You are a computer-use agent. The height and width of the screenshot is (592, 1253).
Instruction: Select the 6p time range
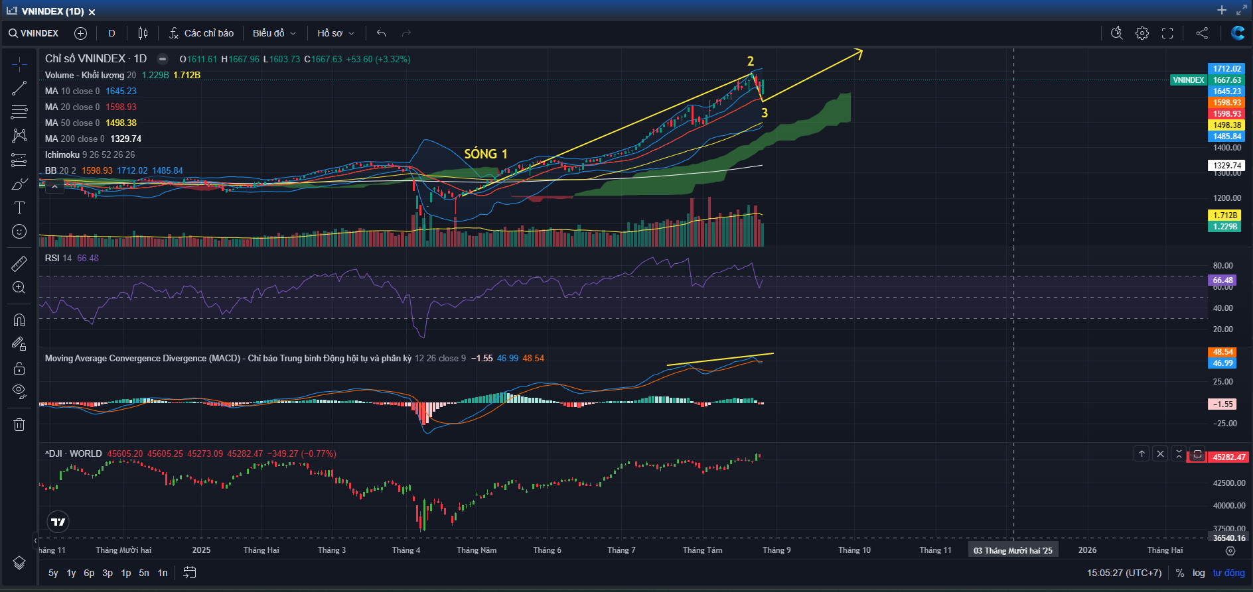click(x=89, y=573)
